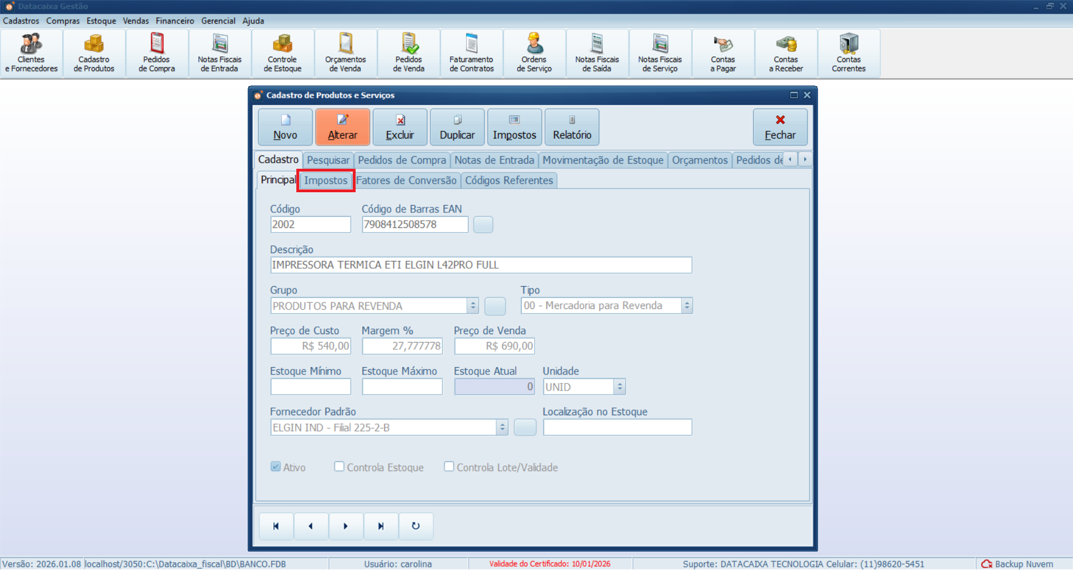
Task: Open the Financeiro menu
Action: coord(175,21)
